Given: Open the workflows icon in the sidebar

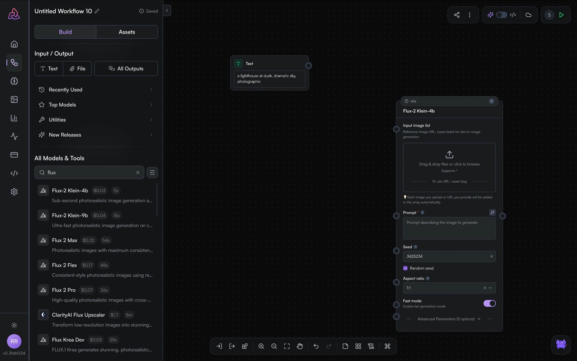Looking at the screenshot, I should 14,62.
